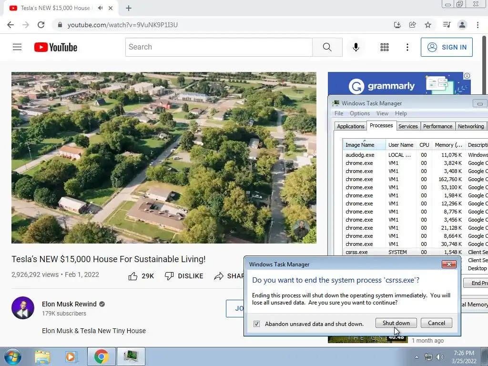Open Task Manager Options menu
The width and height of the screenshot is (488, 366).
pyautogui.click(x=360, y=113)
